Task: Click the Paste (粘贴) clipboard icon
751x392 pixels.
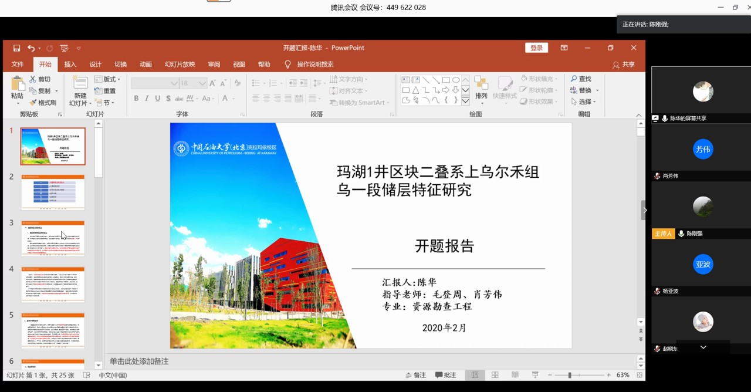Action: (x=17, y=88)
